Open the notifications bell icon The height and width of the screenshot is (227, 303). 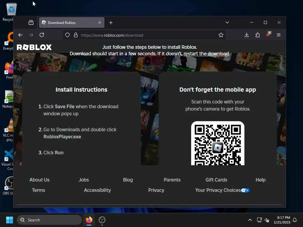(295, 220)
